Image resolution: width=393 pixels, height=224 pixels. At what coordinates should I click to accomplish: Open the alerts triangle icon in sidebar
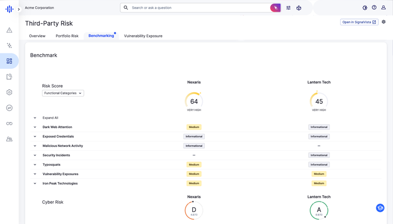click(x=9, y=30)
